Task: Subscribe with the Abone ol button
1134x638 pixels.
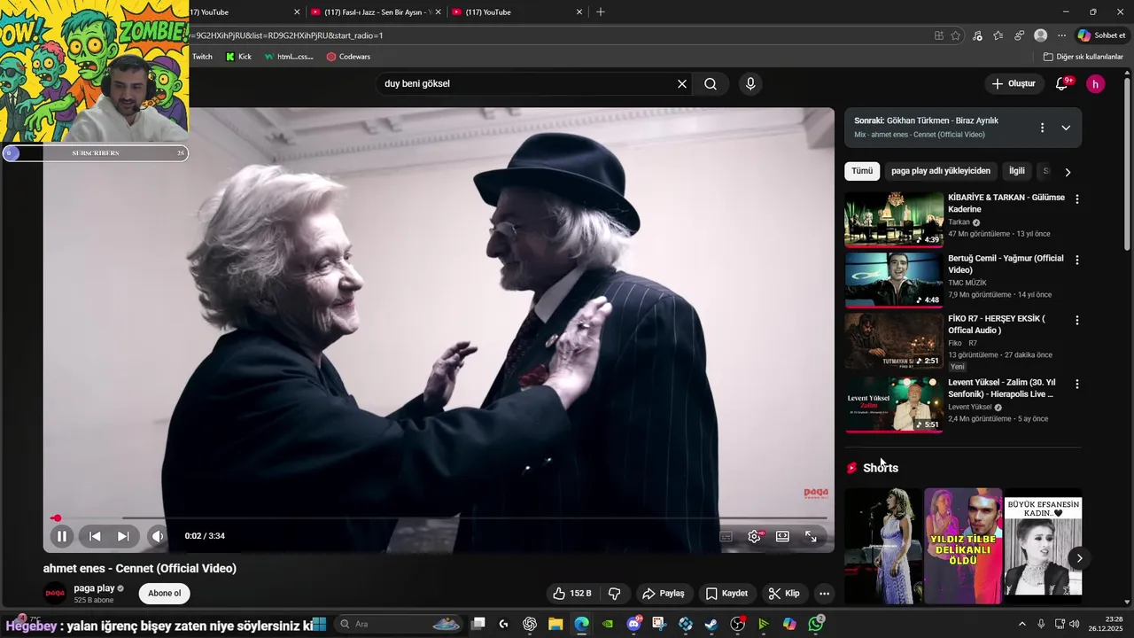Action: click(165, 594)
